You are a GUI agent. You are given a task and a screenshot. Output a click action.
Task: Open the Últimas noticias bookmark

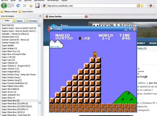[9, 12]
